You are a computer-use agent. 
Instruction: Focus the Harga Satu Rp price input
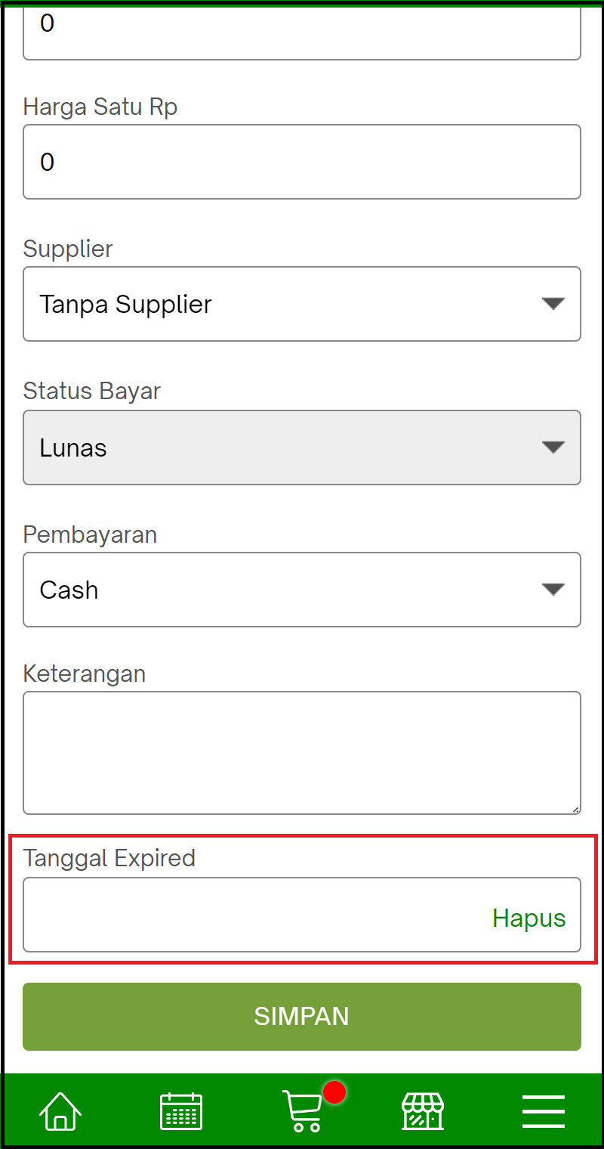point(302,162)
